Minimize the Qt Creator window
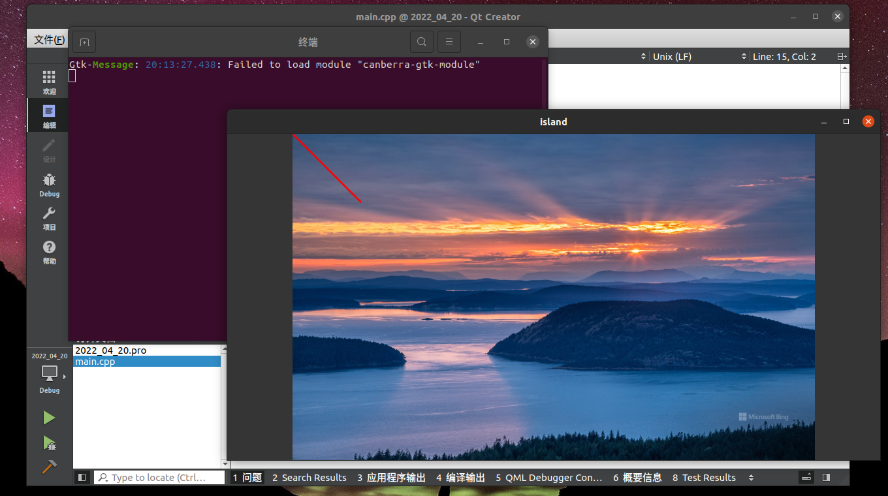 [795, 16]
